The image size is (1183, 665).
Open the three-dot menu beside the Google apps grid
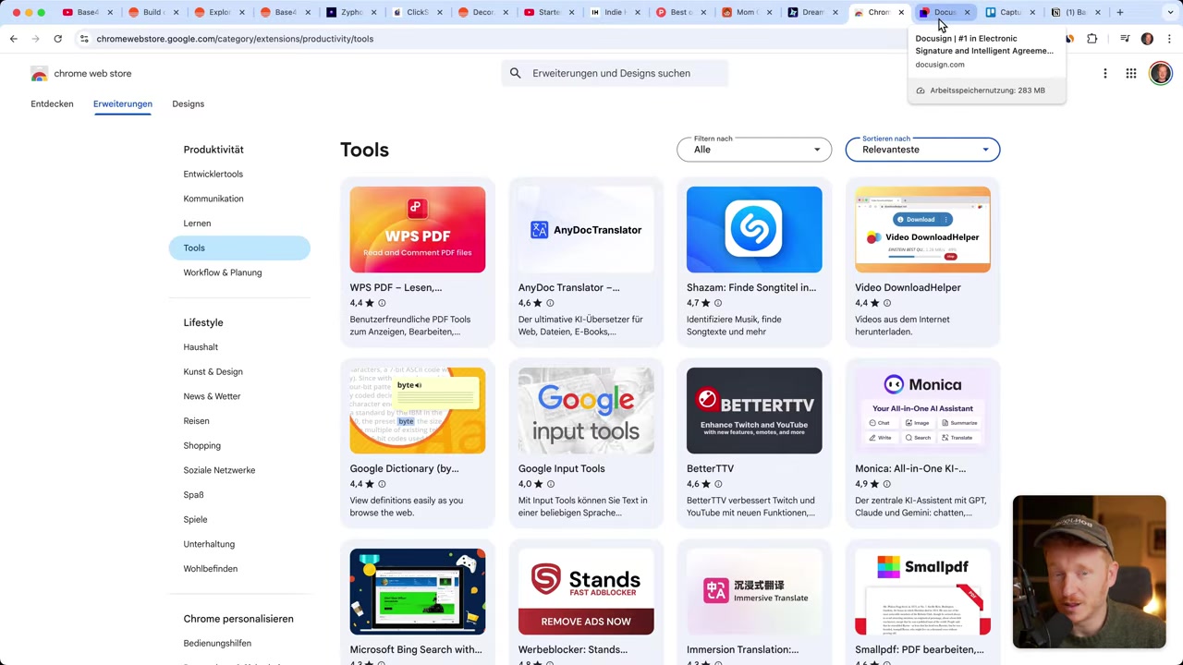click(x=1105, y=73)
